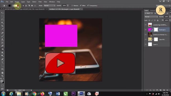This screenshot has width=171, height=96.
Task: Open the File menu
Action: [7, 2]
